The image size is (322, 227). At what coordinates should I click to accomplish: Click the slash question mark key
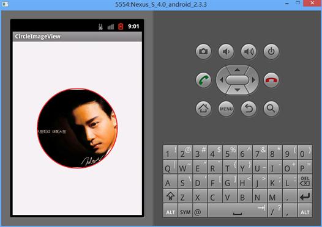(x=275, y=211)
